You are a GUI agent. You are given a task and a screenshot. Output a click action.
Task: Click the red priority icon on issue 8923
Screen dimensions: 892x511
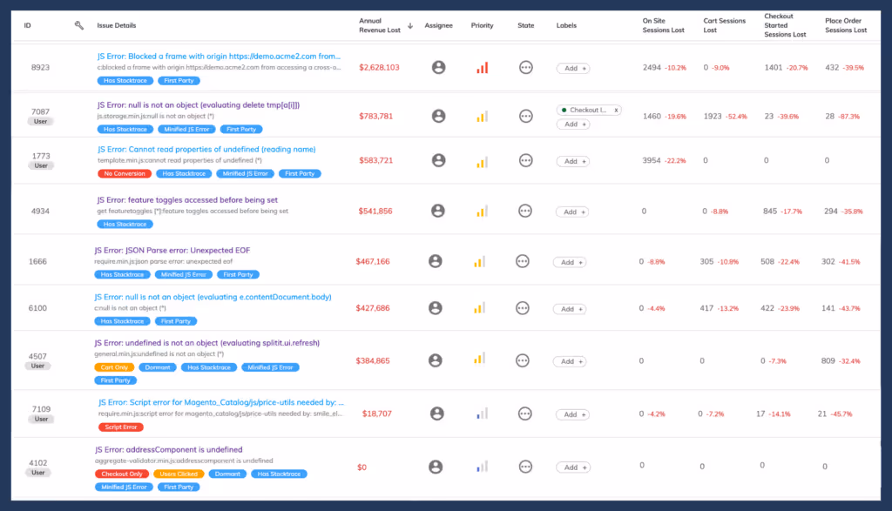(480, 66)
